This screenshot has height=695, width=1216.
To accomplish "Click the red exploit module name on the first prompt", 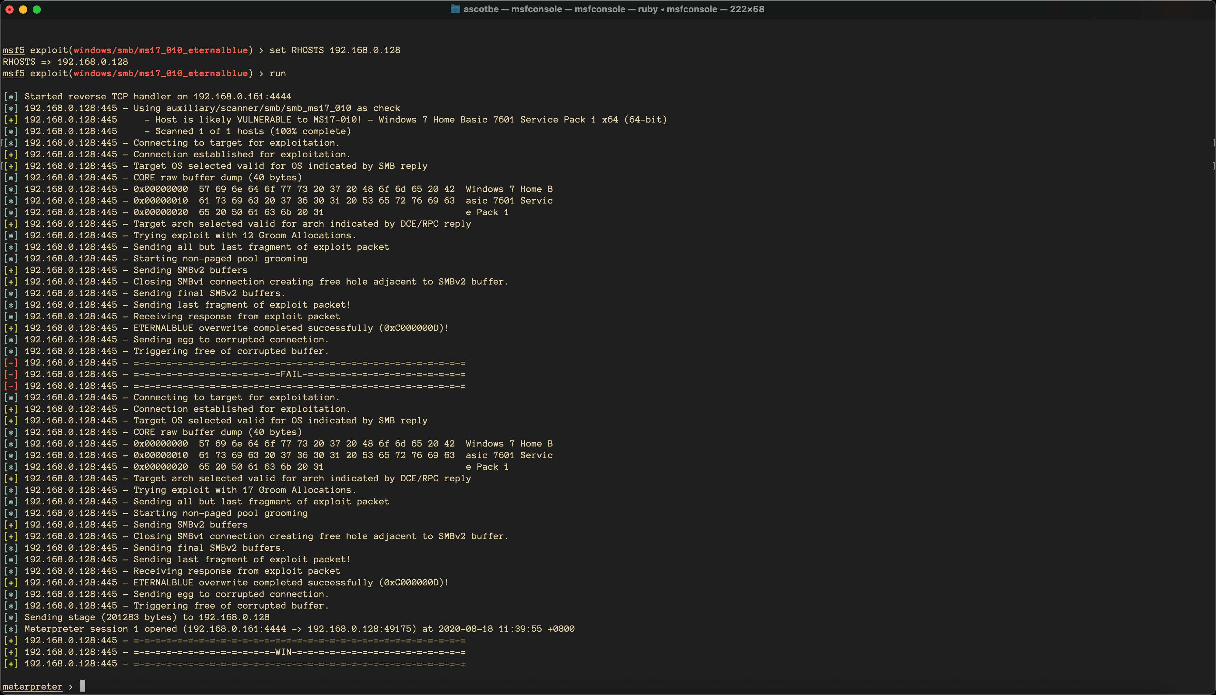I will (x=160, y=50).
